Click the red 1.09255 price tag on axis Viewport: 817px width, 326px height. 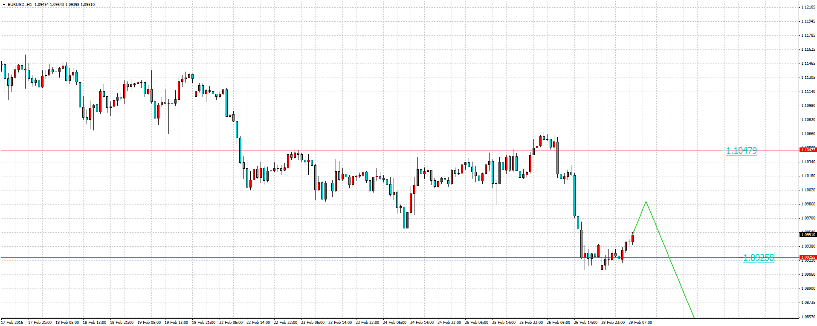(x=808, y=257)
